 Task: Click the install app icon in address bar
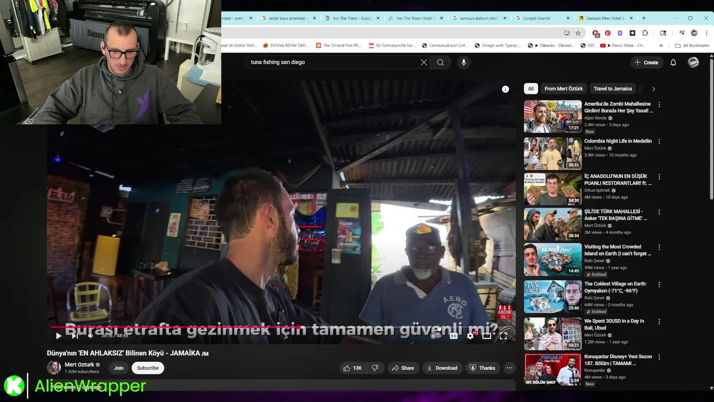[567, 33]
